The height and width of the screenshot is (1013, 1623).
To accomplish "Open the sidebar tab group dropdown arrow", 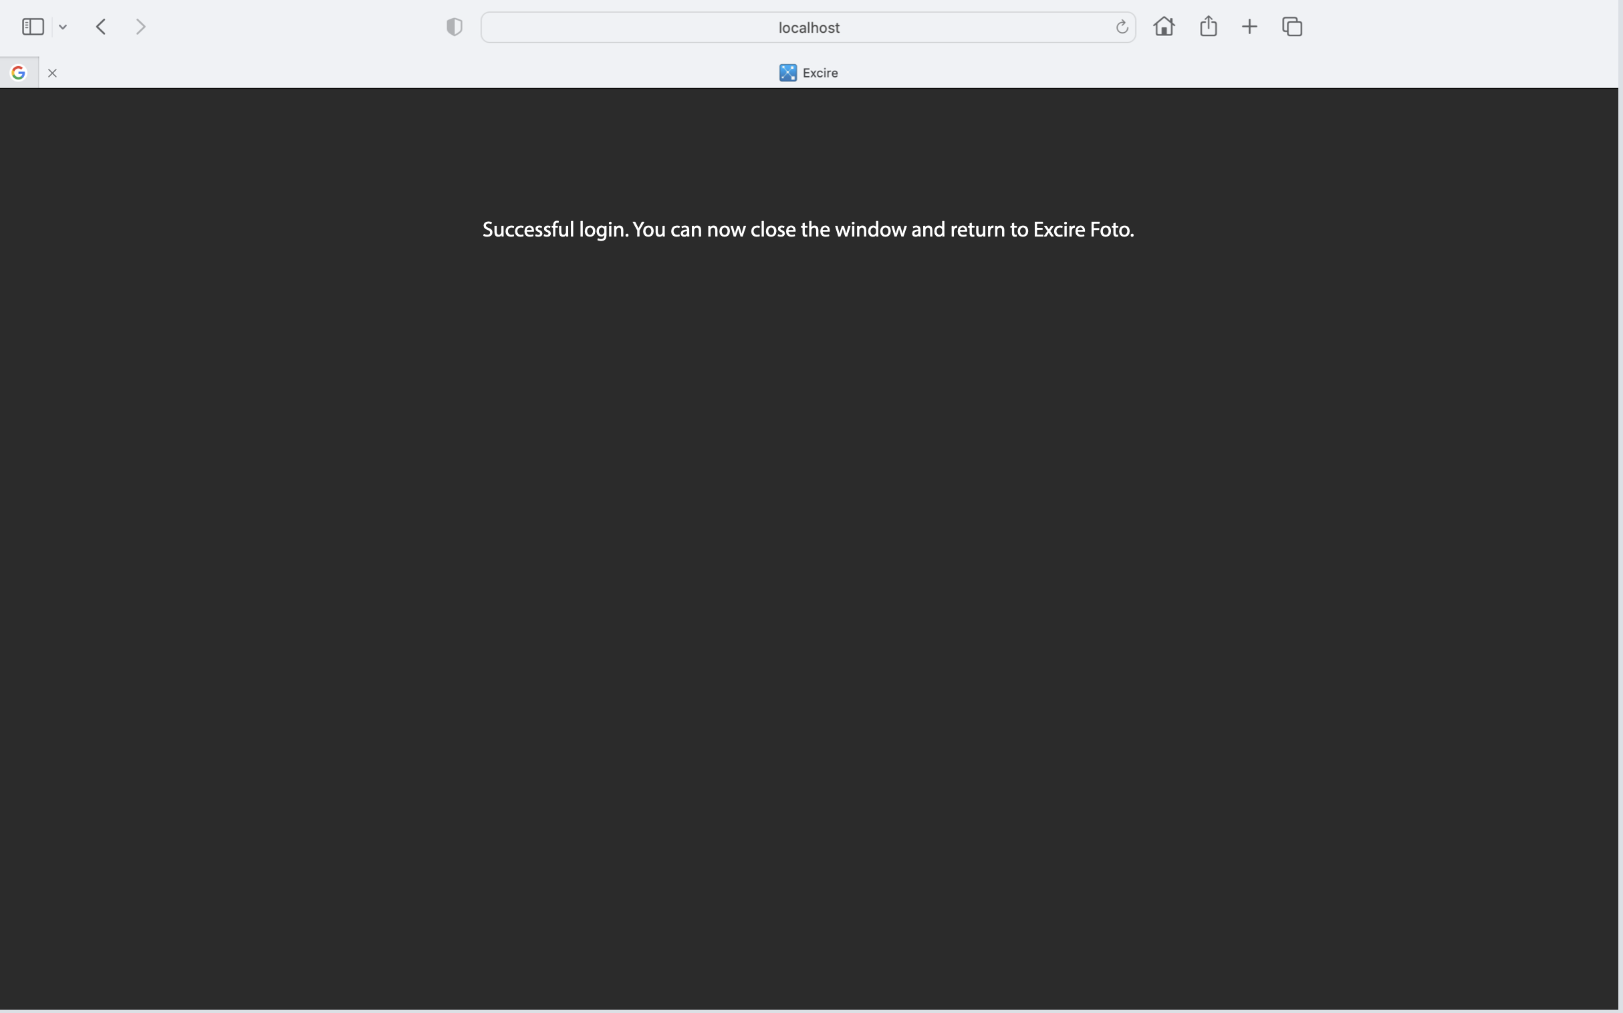I will pyautogui.click(x=63, y=27).
